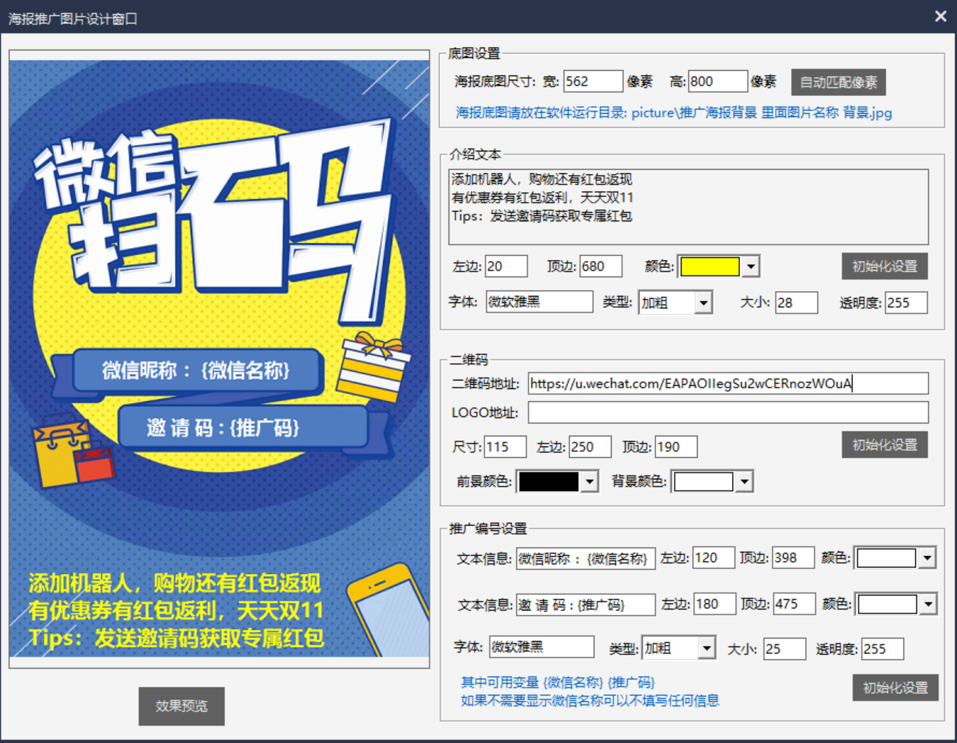Edit text info field 微信昵称：{微信名称}
957x743 pixels.
[x=586, y=558]
